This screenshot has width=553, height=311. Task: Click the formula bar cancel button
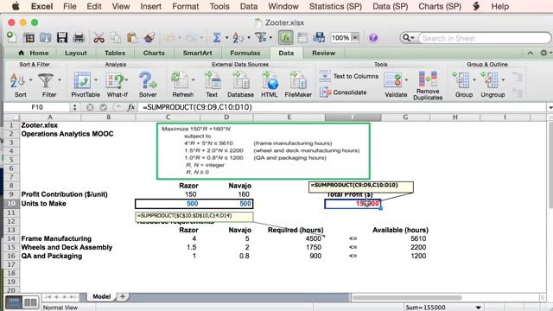[x=90, y=107]
